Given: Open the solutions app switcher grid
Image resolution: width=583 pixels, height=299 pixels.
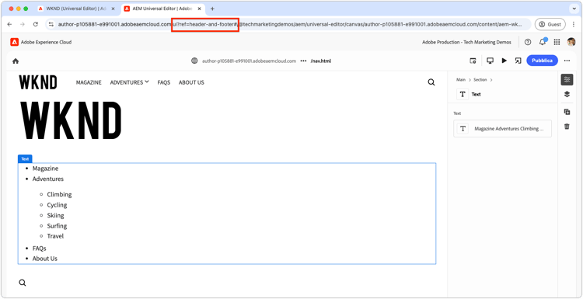Looking at the screenshot, I should coord(557,43).
